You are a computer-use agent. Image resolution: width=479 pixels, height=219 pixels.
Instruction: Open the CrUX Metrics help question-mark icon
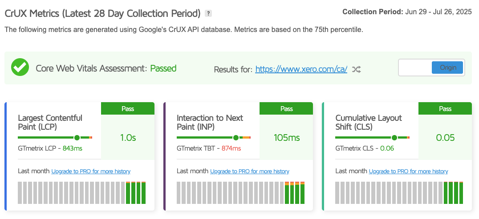pos(208,13)
